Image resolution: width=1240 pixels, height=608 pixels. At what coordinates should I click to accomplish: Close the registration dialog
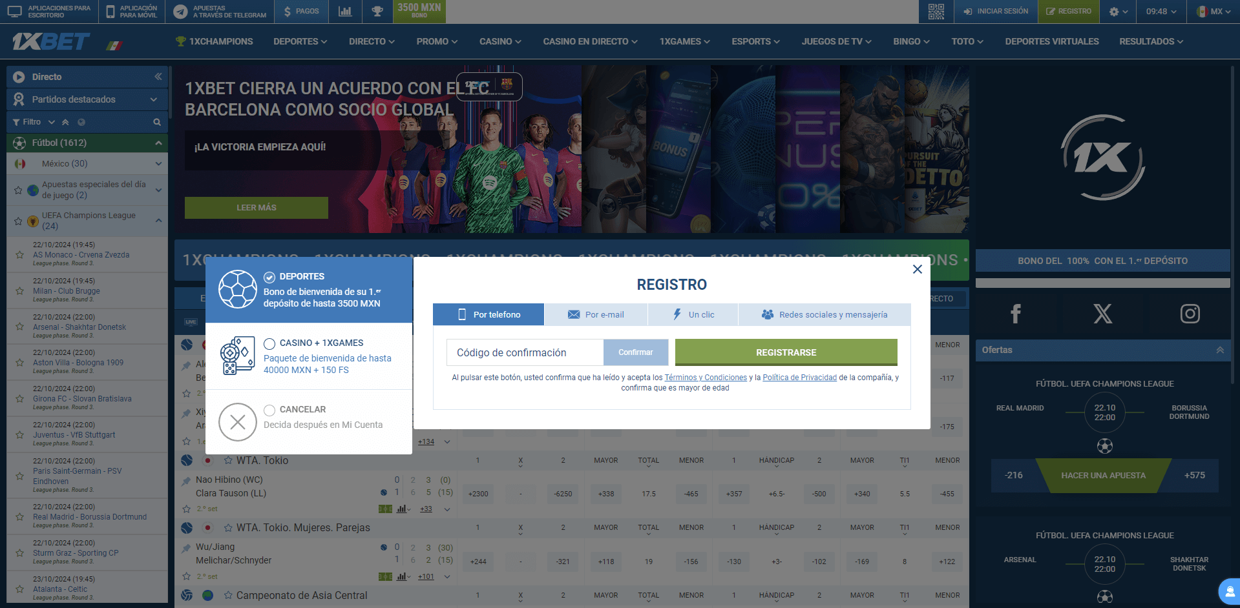pos(917,269)
